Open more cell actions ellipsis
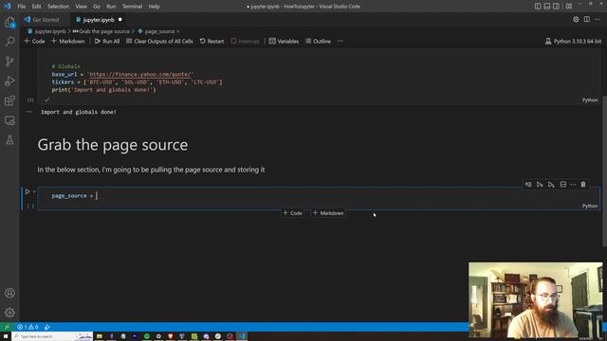Screen dimensions: 607x341 (573, 185)
